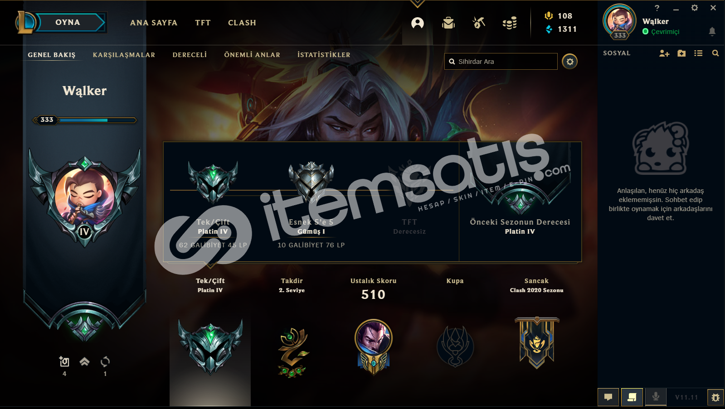This screenshot has width=725, height=409.
Task: Open the notifications bell icon
Action: click(712, 31)
